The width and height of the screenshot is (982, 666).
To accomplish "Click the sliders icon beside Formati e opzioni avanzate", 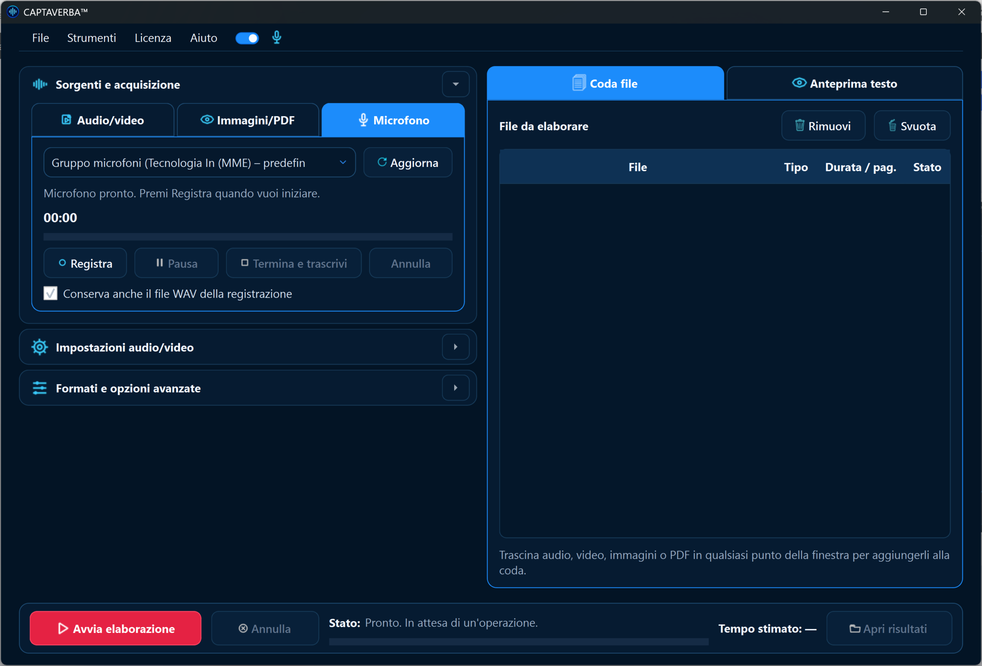I will [x=40, y=388].
